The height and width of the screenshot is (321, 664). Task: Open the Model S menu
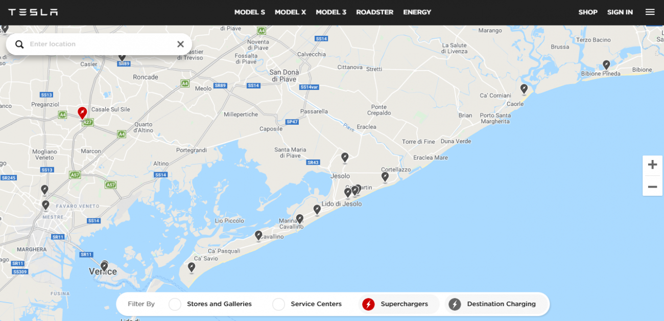[250, 12]
